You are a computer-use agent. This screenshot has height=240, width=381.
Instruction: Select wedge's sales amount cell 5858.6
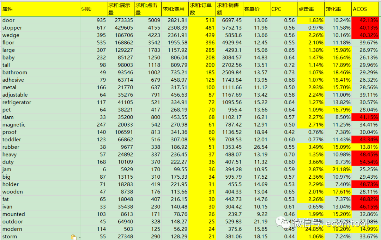click(x=229, y=35)
